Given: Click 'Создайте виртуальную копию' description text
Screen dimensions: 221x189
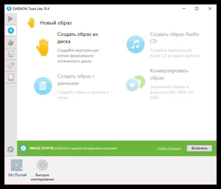Looking at the screenshot, I should tap(78, 56).
